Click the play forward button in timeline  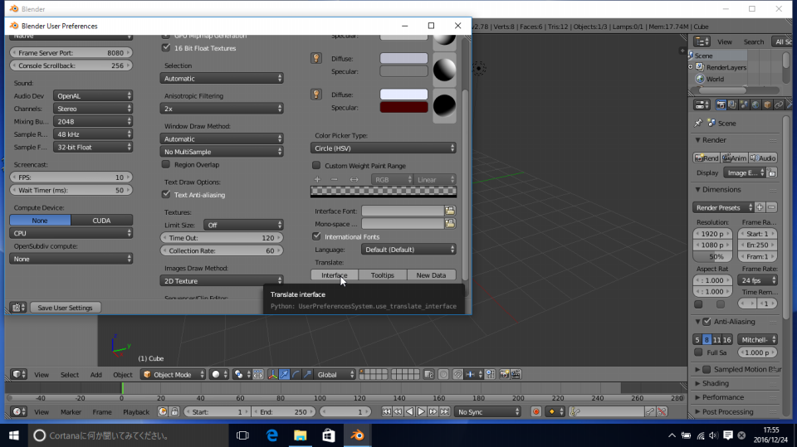[x=422, y=411]
